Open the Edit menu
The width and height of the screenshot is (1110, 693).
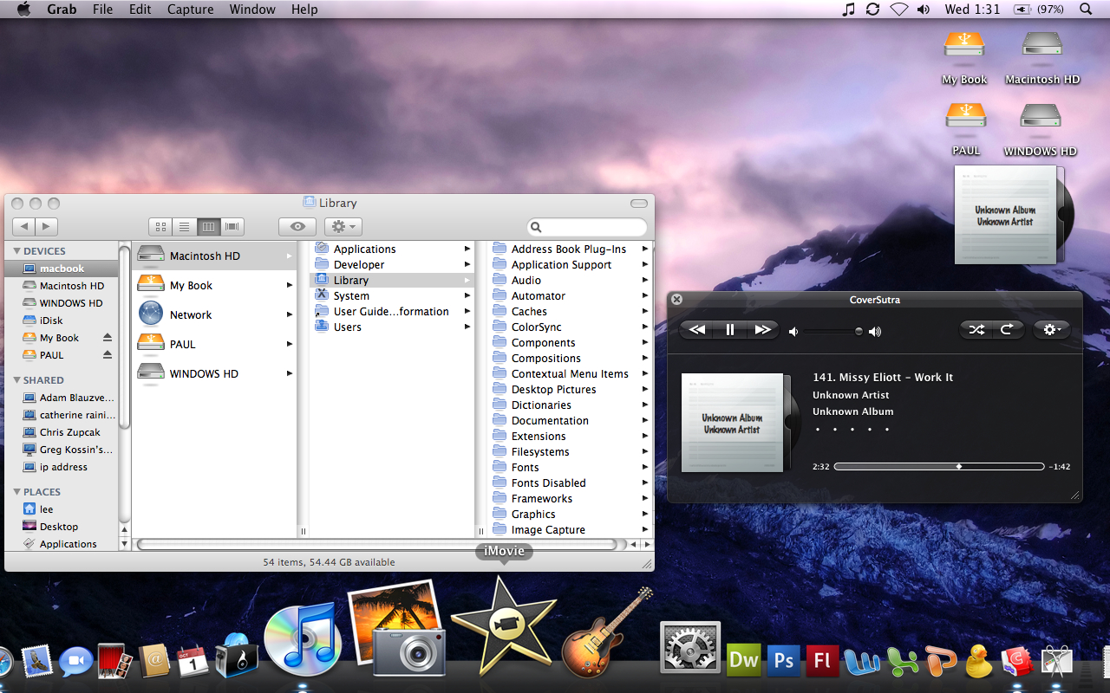(x=140, y=10)
